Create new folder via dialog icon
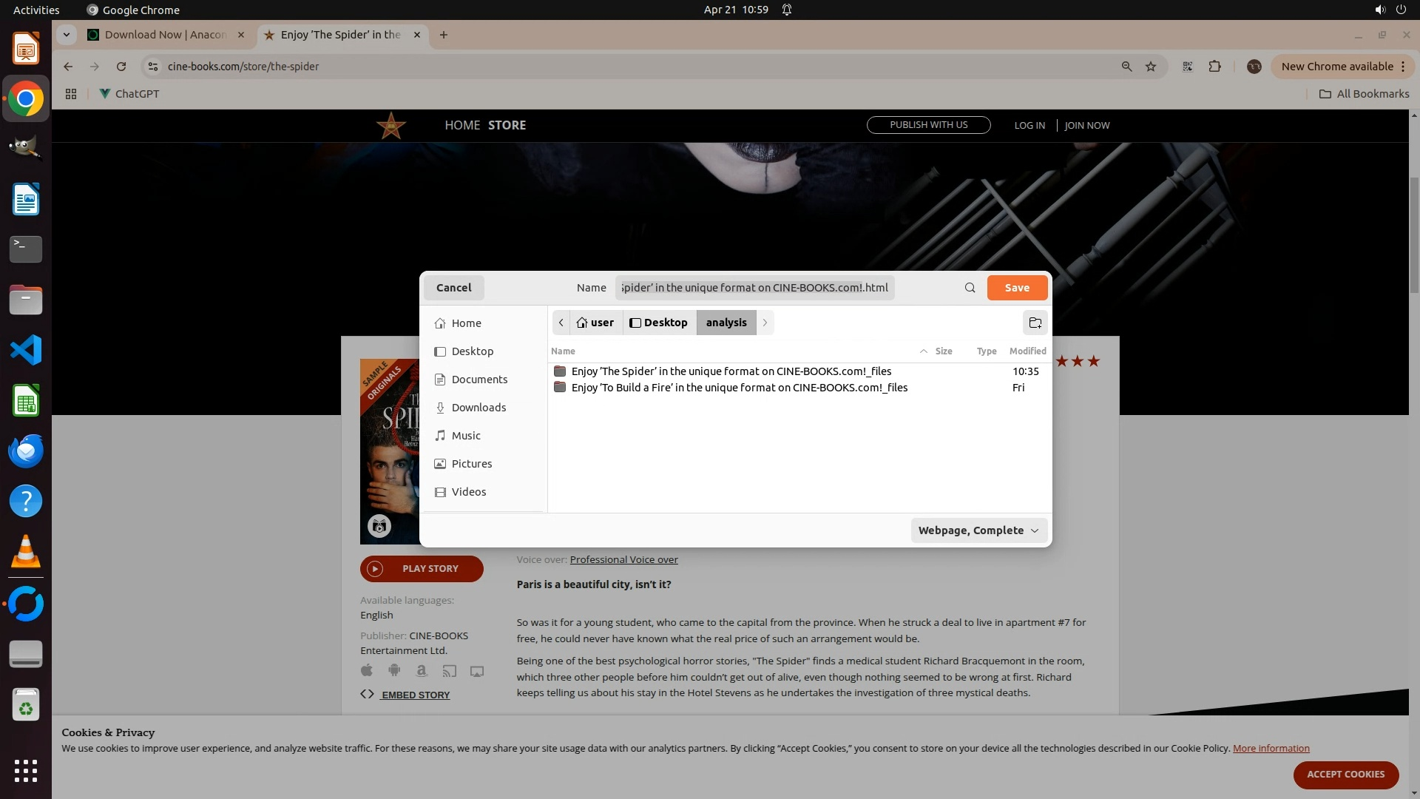 point(1035,323)
